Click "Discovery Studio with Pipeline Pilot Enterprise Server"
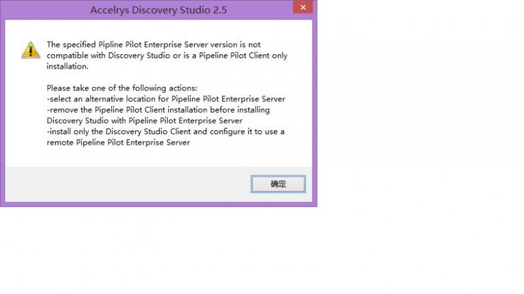This screenshot has width=524, height=294. point(145,120)
